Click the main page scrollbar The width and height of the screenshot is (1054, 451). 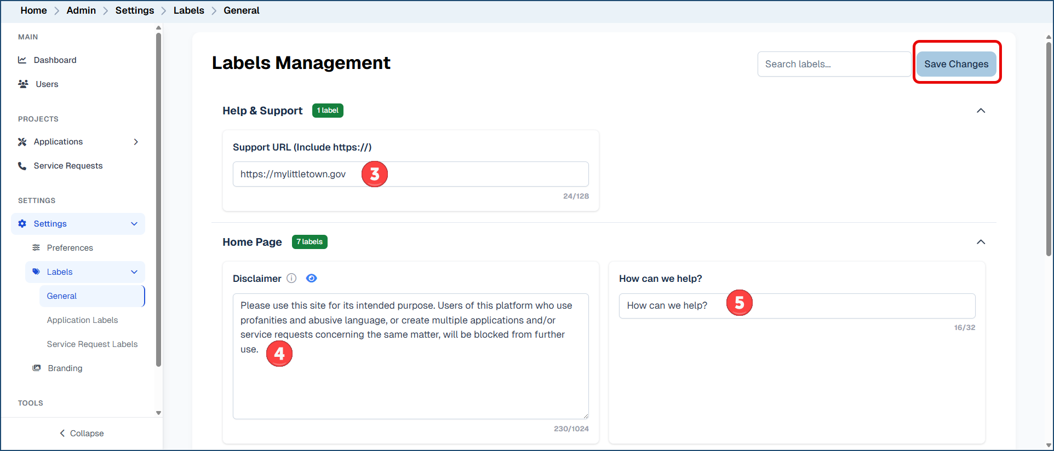tap(1049, 148)
